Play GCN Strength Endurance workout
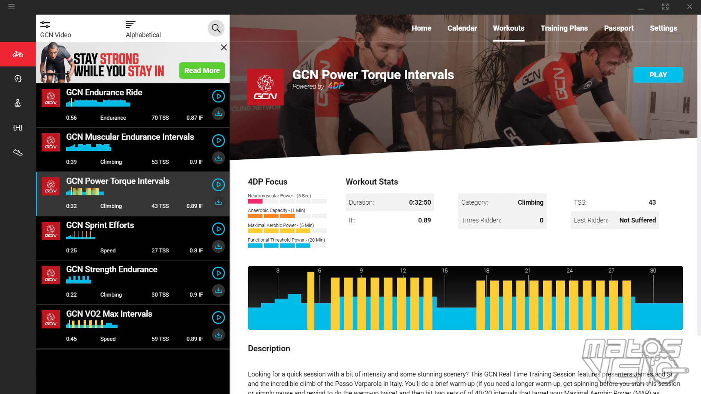Image resolution: width=701 pixels, height=394 pixels. (x=218, y=273)
